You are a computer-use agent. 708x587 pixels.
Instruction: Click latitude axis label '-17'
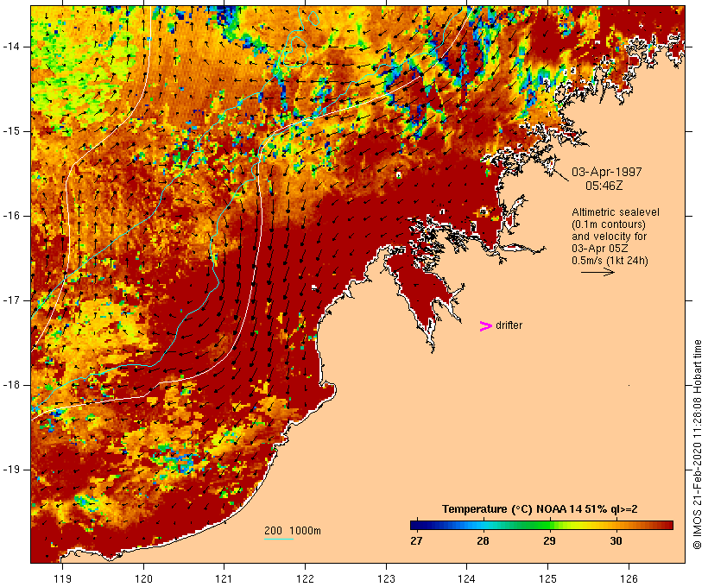[11, 300]
